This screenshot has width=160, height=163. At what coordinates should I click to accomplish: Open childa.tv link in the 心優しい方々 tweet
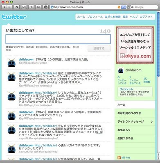(46, 145)
